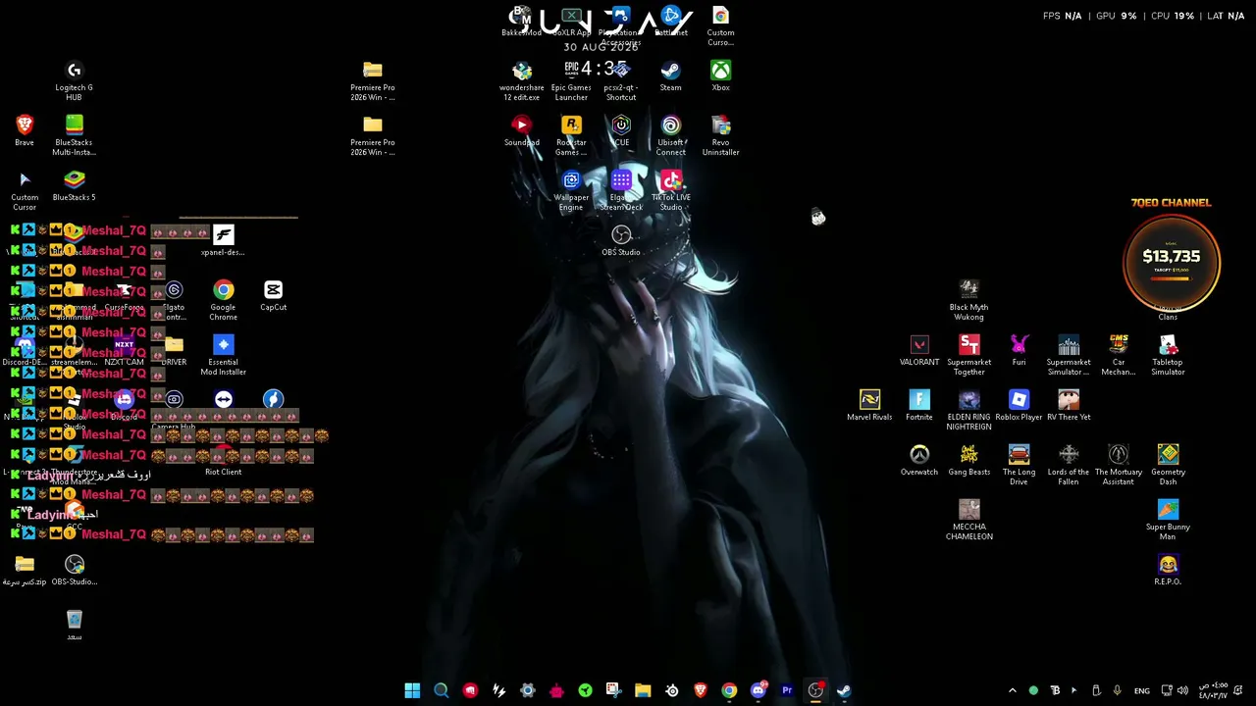This screenshot has width=1256, height=706.
Task: Select the Marvel Rivals game icon
Action: tap(869, 405)
